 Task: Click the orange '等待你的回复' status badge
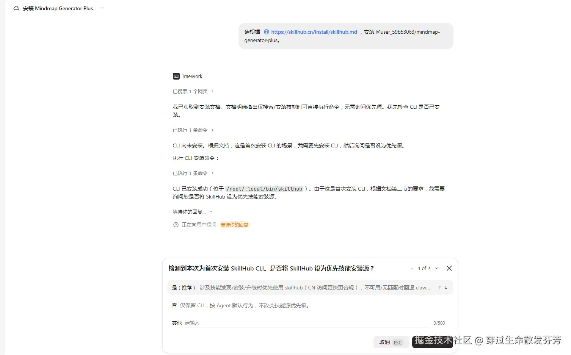tap(234, 225)
